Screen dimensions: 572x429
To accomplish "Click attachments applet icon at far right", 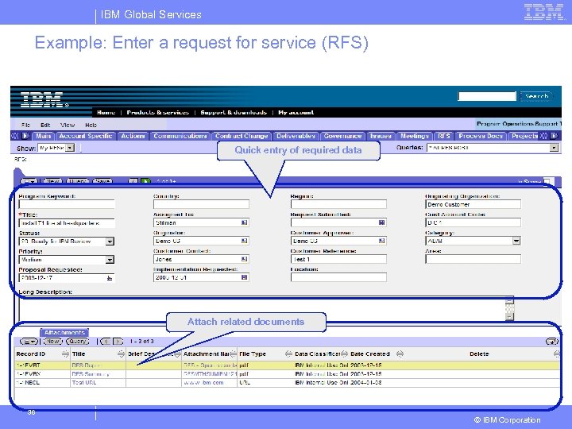I will point(552,342).
